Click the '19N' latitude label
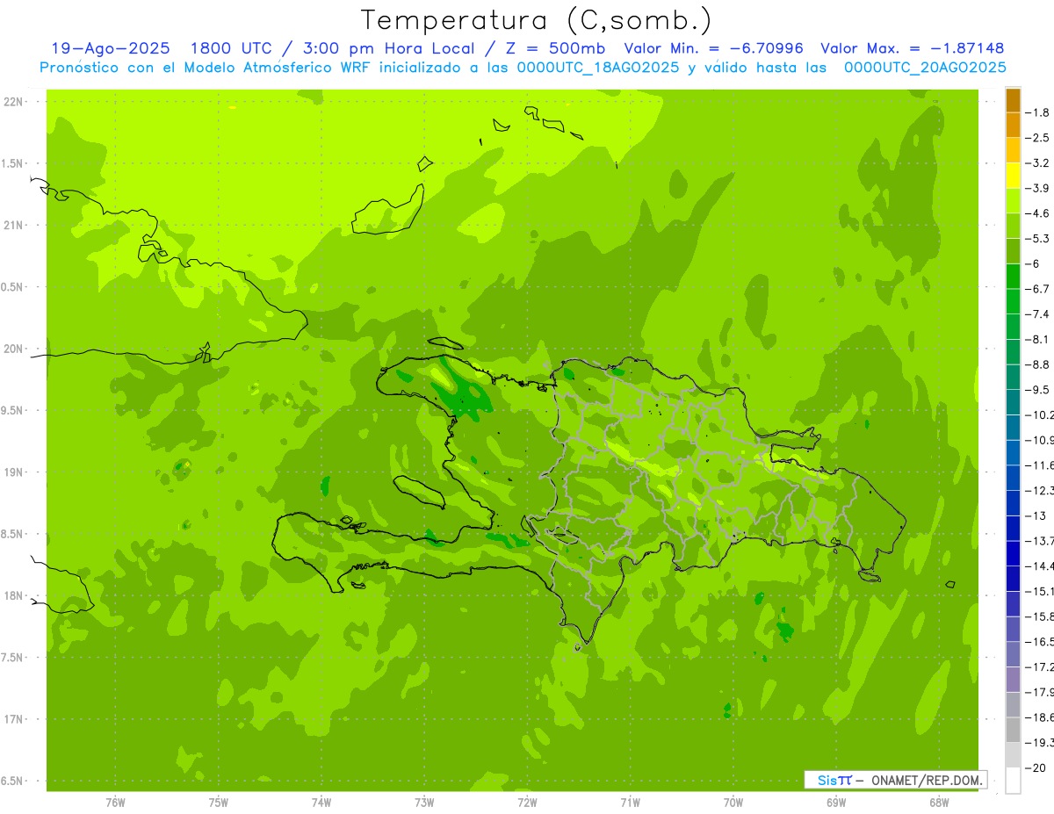The image size is (1054, 814). pyautogui.click(x=13, y=472)
